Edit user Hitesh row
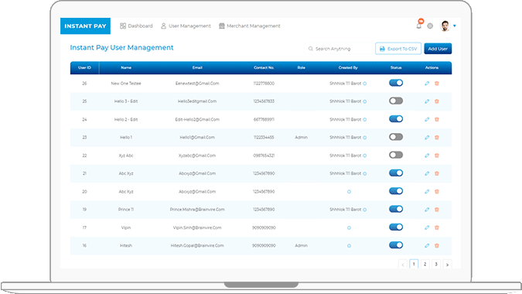This screenshot has height=294, width=522. click(x=427, y=246)
